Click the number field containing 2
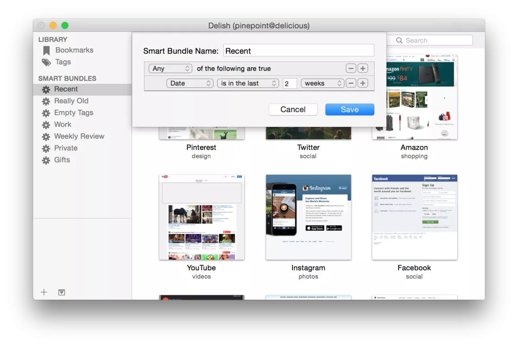 (x=290, y=83)
